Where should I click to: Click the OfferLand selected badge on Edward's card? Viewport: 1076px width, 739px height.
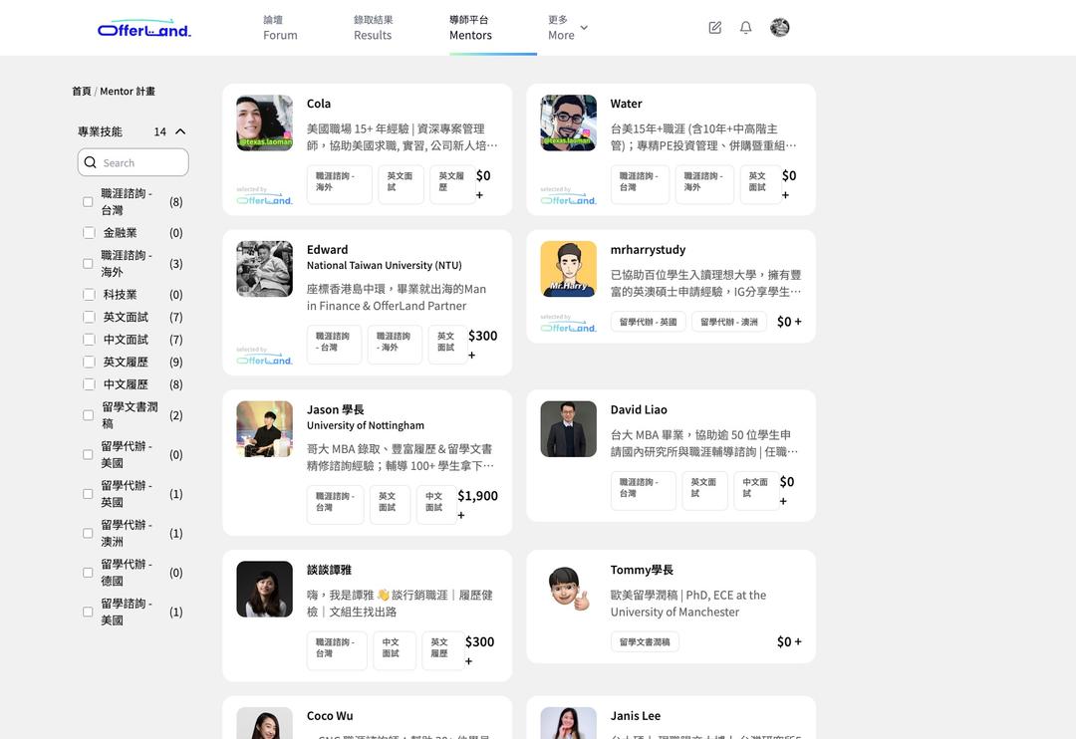coord(264,356)
